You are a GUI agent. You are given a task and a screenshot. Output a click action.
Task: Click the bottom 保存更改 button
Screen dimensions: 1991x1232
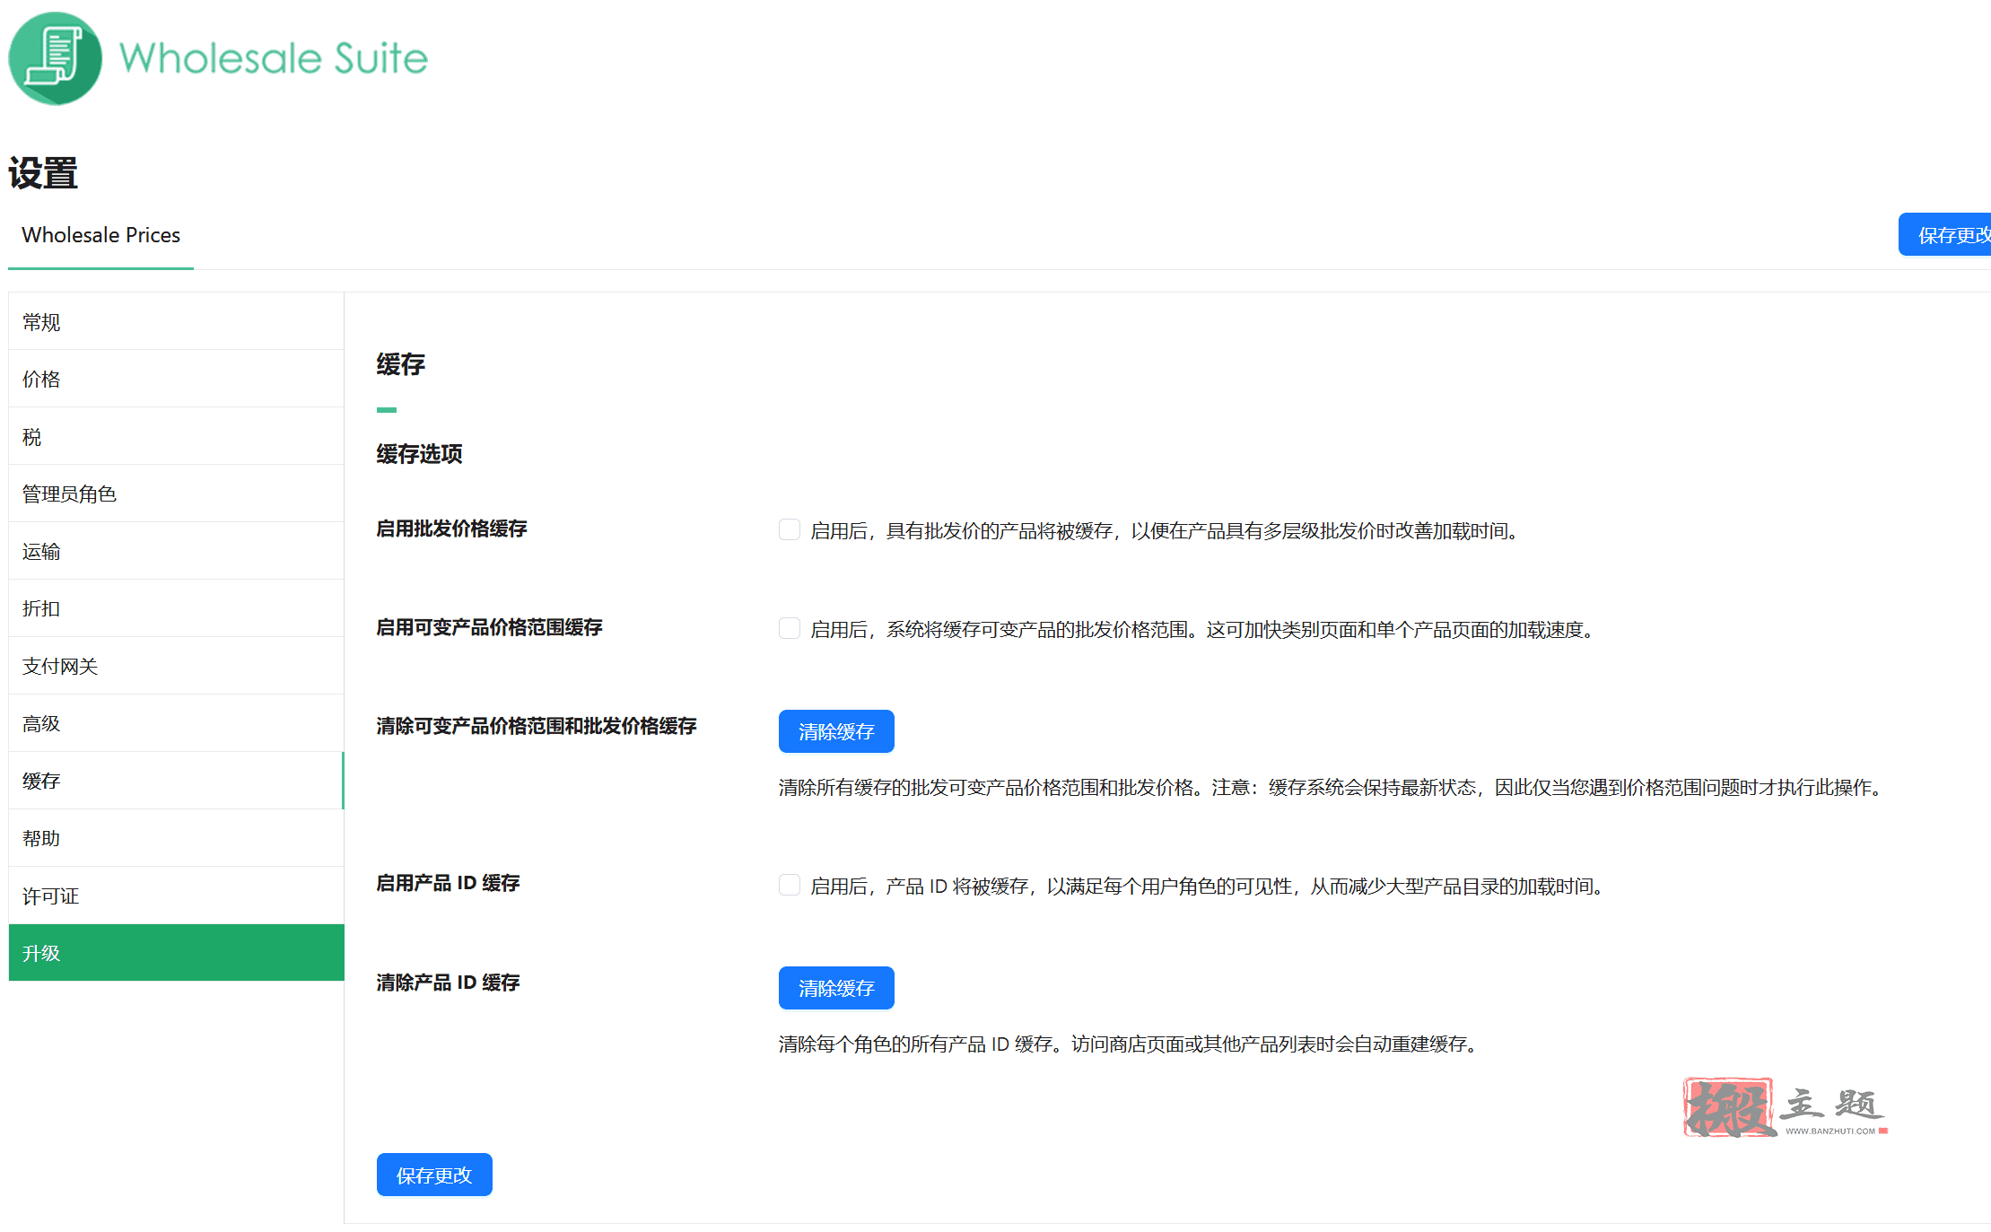click(434, 1175)
